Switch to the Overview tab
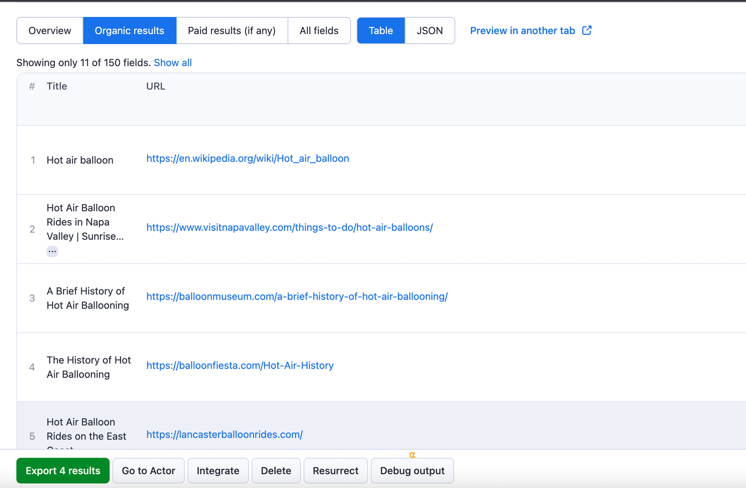 49,30
